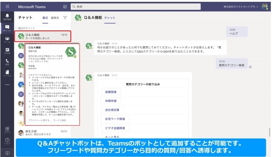Open the Q&A機能 chat in list

[43, 36]
